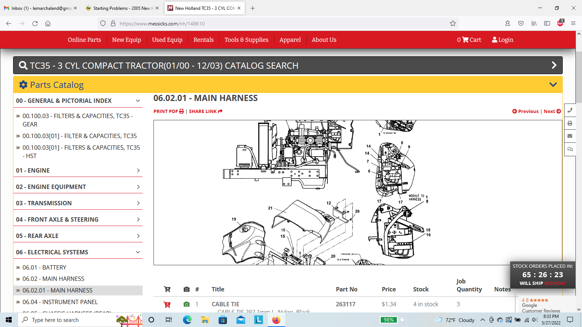Open 00.100.03[01] - Filter & Capacities, TC35

tap(80, 136)
